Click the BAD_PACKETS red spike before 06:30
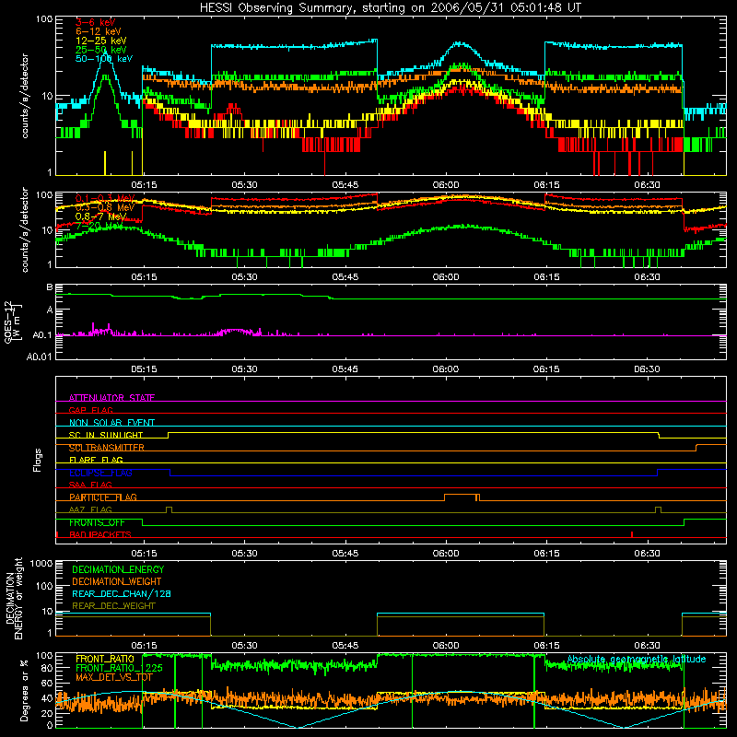This screenshot has height=737, width=737. click(632, 534)
